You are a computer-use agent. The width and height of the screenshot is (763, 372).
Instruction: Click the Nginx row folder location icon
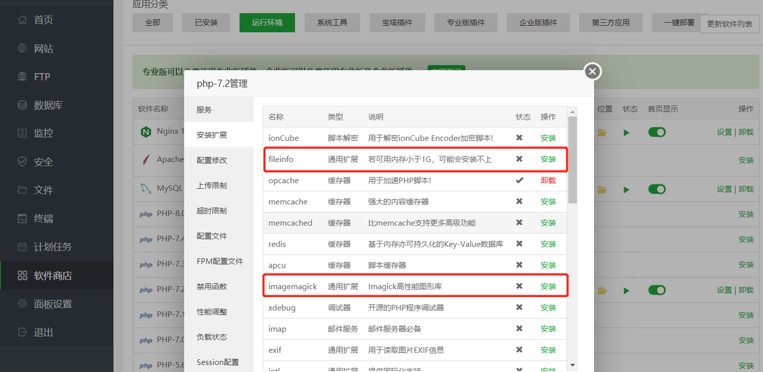[602, 133]
